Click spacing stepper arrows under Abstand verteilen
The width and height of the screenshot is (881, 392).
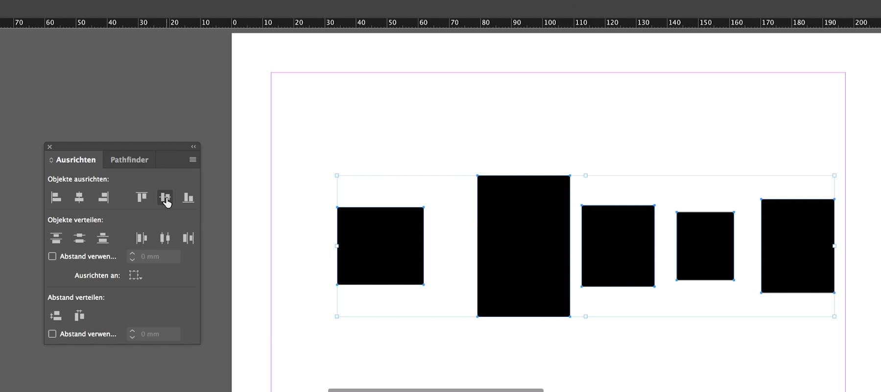132,334
